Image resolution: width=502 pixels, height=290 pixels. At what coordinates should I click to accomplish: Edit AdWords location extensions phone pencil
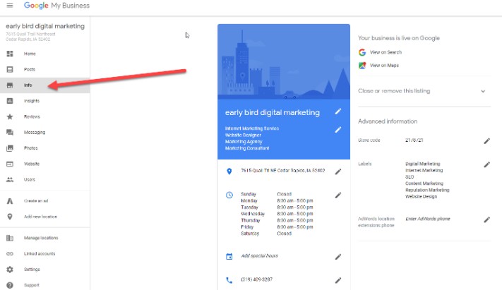click(486, 219)
